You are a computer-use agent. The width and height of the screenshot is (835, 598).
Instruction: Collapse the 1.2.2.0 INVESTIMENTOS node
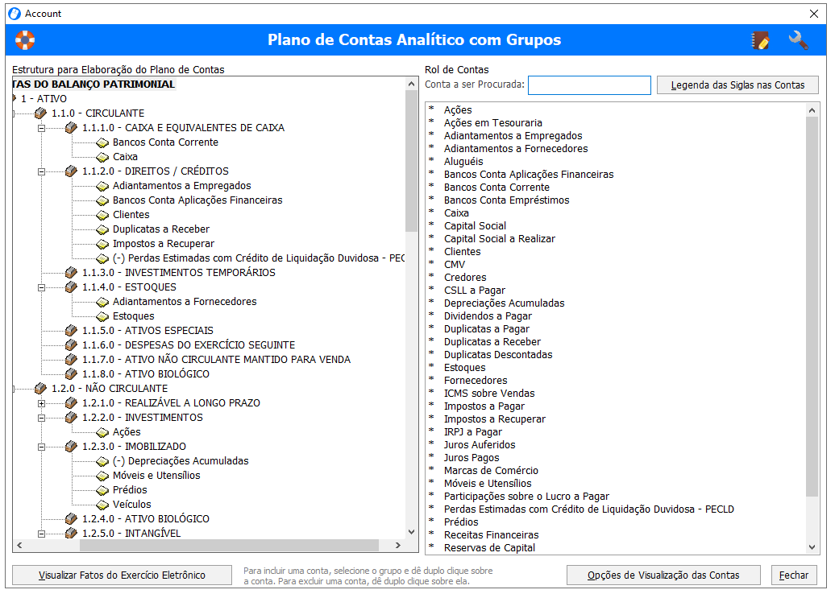pos(42,418)
